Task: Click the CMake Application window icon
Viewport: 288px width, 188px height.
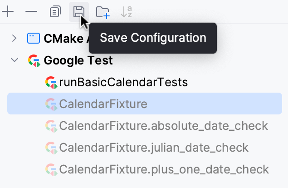Action: pos(34,38)
